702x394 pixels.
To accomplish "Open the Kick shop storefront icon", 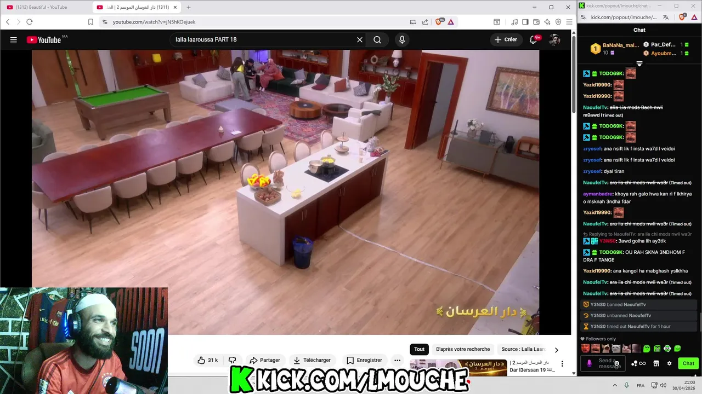I will pos(656,363).
